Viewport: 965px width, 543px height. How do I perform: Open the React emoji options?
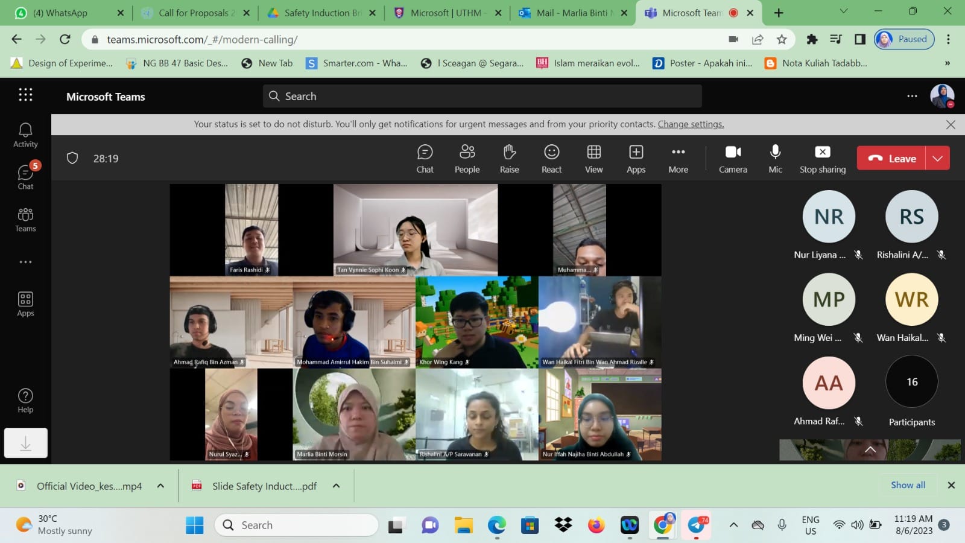point(551,159)
